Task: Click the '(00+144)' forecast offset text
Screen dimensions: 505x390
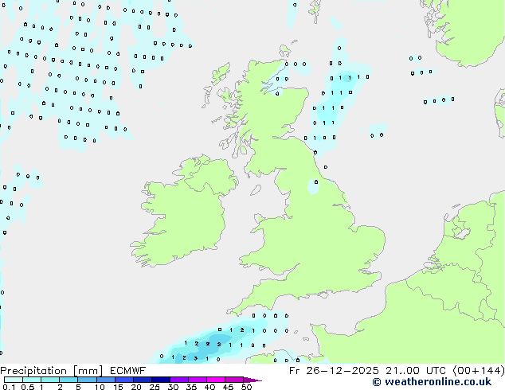Action: 479,371
